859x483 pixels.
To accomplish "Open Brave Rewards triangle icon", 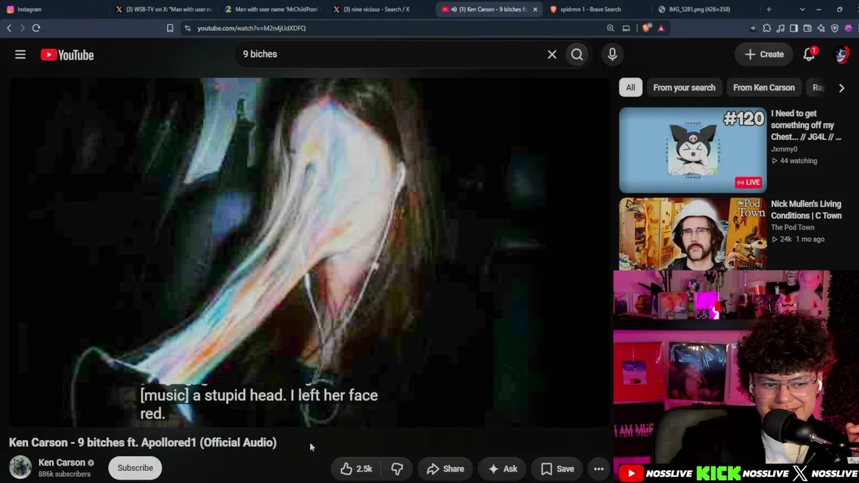I will pos(661,28).
